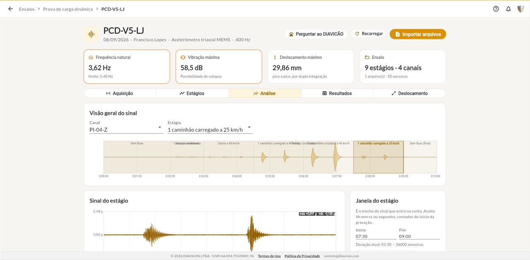Open Termos de Uso link

click(x=269, y=256)
